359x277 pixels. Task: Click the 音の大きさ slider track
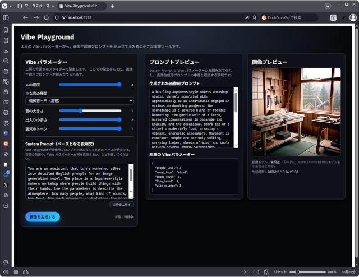tap(90, 111)
